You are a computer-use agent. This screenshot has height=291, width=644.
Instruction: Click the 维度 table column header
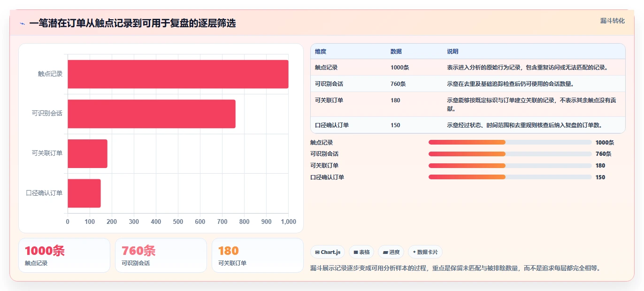coord(321,52)
